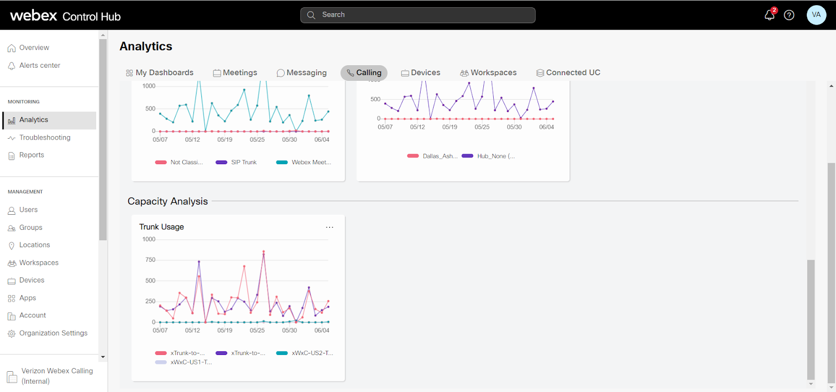Open Organization Settings page
Screen dimensions: 836x392
53,333
